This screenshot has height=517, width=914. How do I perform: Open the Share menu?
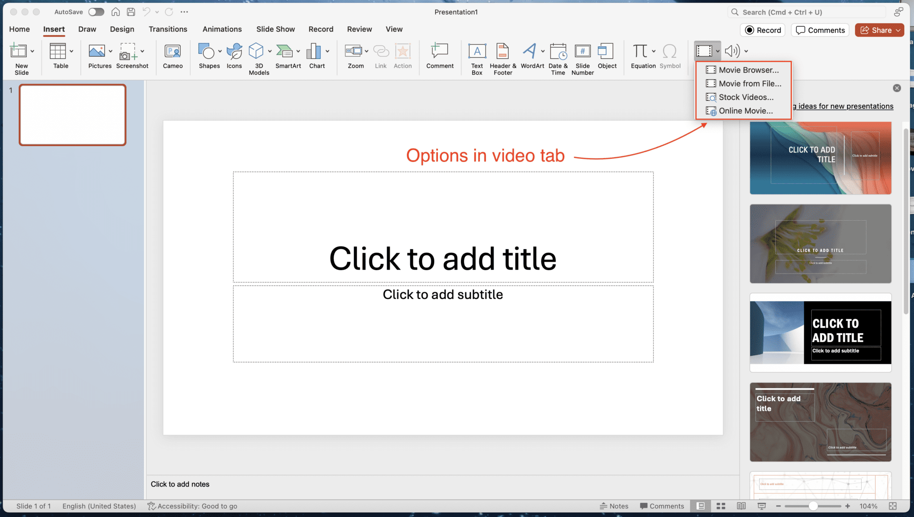point(879,30)
